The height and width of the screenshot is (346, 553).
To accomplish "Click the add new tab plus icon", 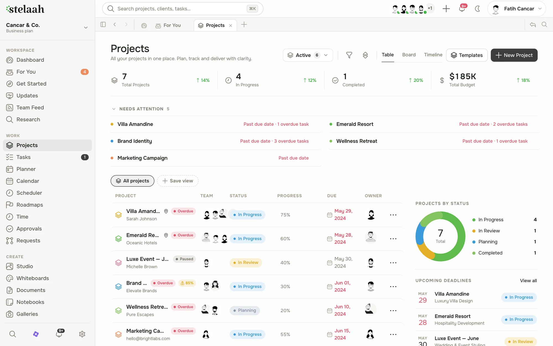I will [x=244, y=25].
